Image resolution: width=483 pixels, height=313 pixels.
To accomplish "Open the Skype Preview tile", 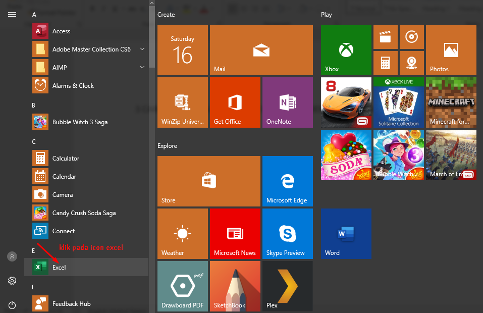I will pyautogui.click(x=287, y=234).
